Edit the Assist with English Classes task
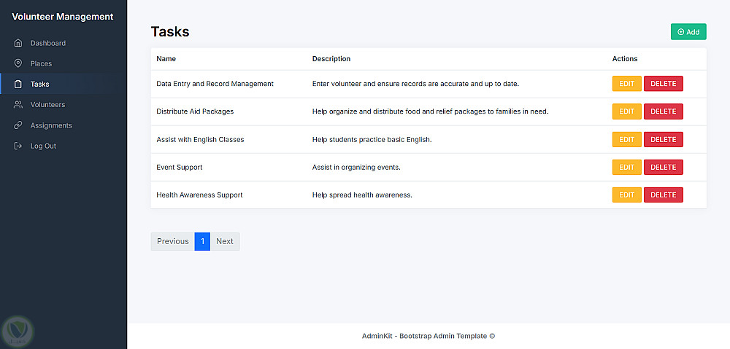The image size is (730, 349). click(626, 139)
